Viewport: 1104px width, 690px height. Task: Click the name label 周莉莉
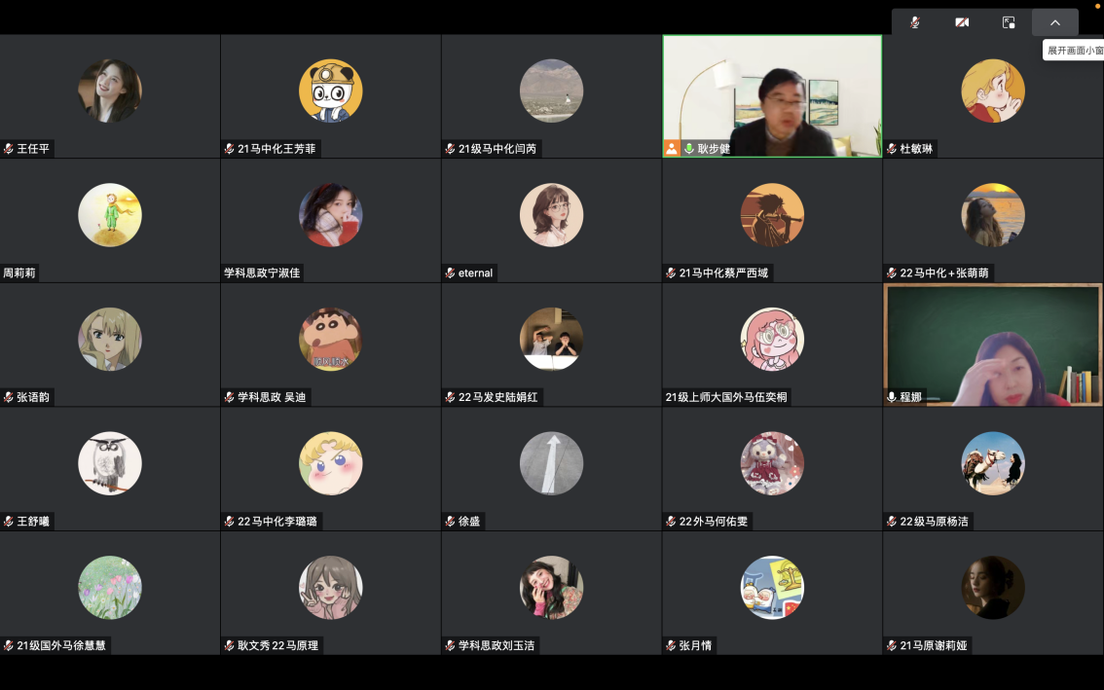click(19, 273)
